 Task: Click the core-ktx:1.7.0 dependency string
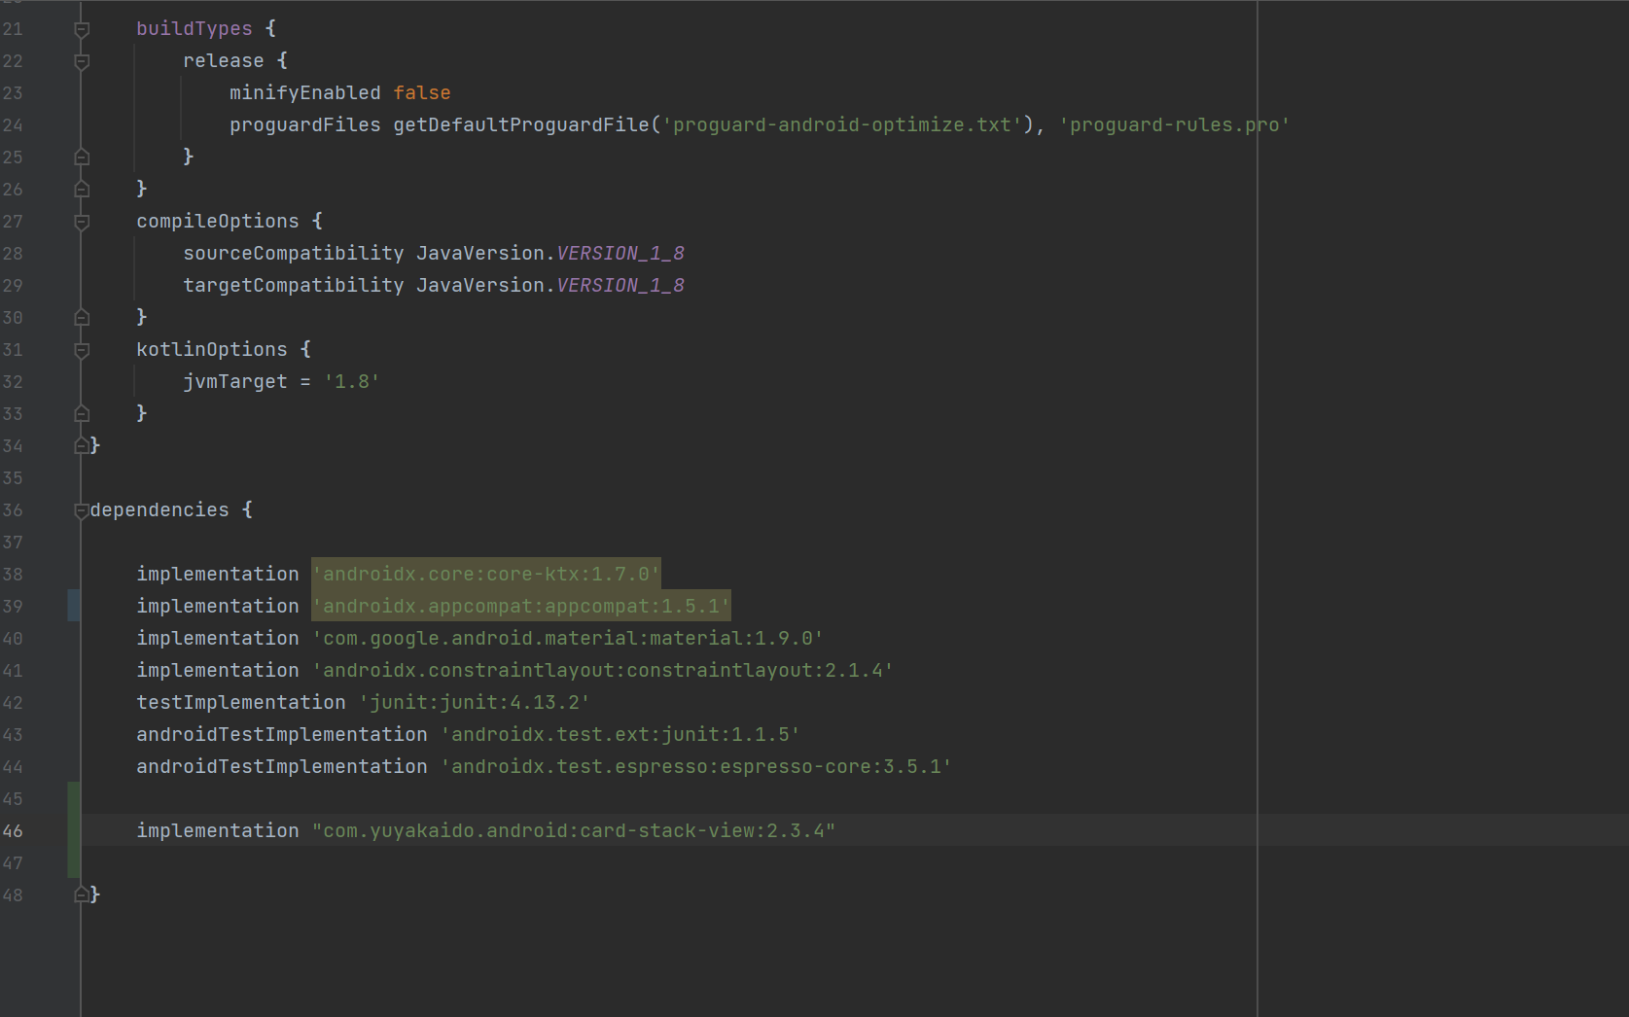(x=486, y=574)
